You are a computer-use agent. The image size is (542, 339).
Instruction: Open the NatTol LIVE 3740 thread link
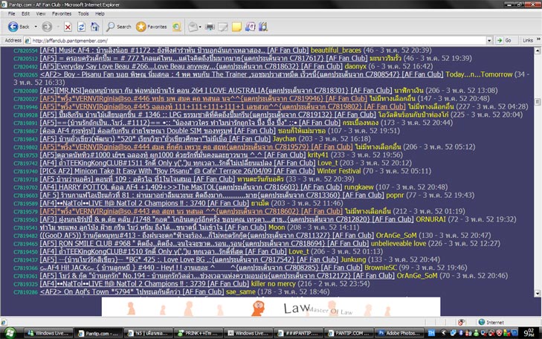coord(144,203)
